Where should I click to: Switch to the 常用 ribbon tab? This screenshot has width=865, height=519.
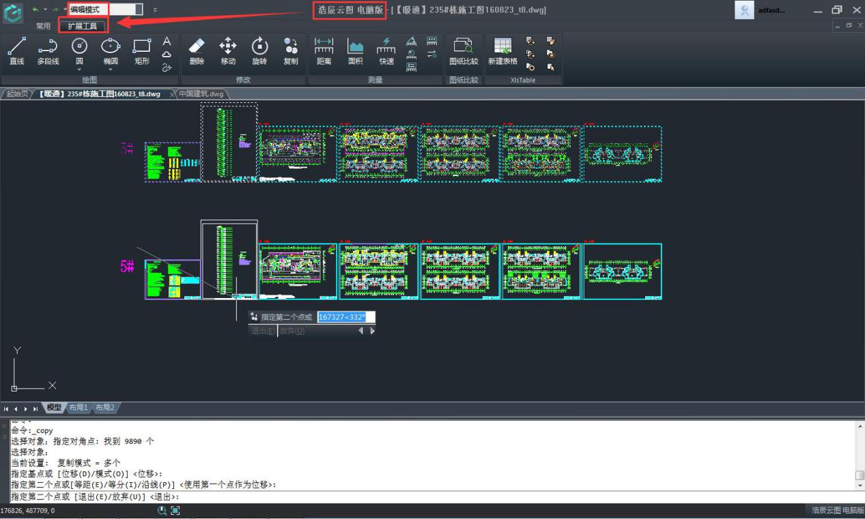[x=43, y=26]
